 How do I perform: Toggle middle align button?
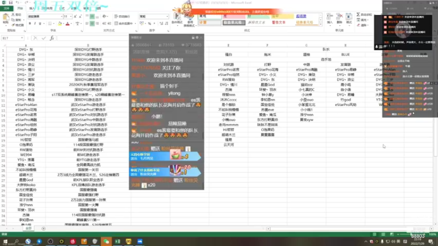click(92, 16)
